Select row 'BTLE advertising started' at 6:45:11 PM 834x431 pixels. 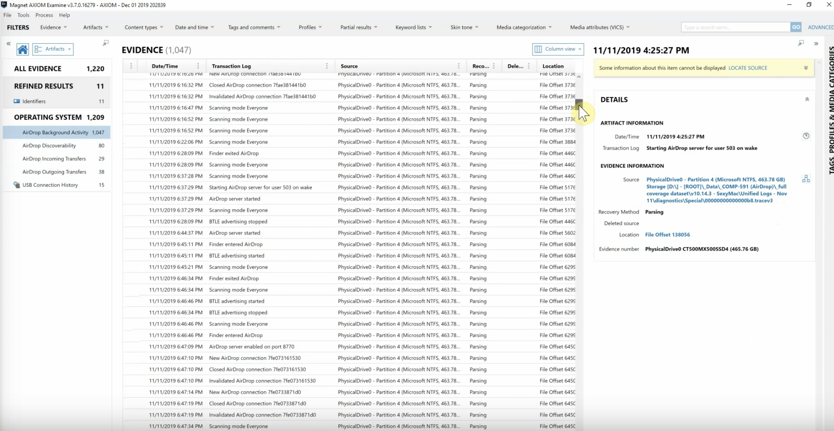[349, 256]
